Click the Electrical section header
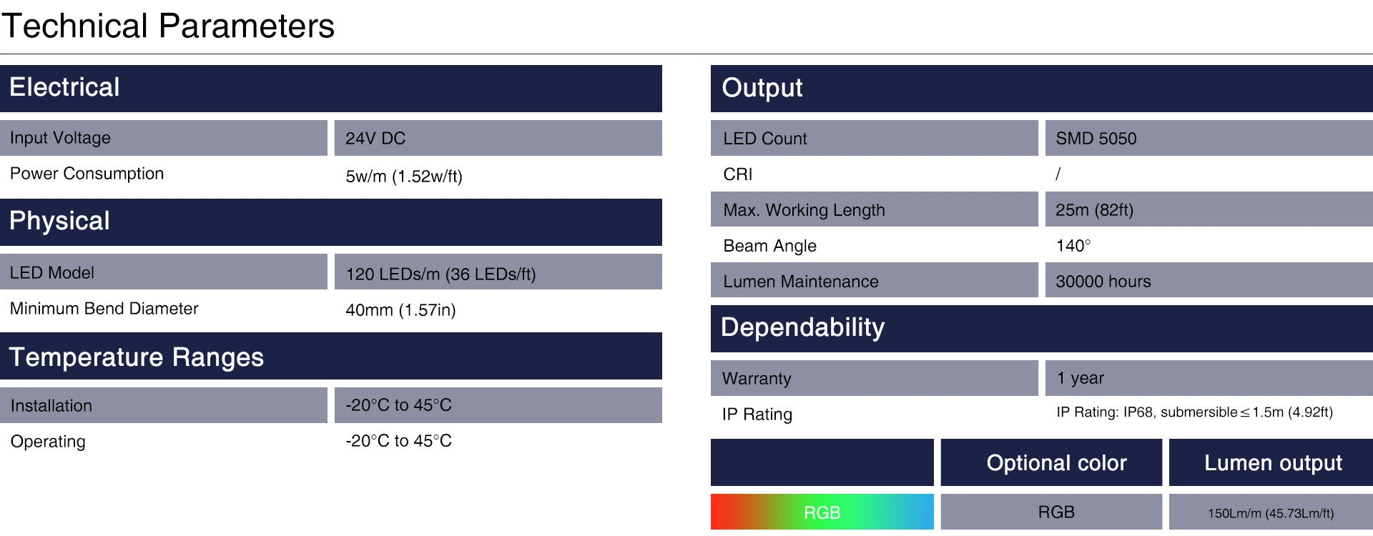The height and width of the screenshot is (536, 1373). pos(64,88)
